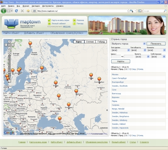This screenshot has height=150, width=168.
Task: Click the browser Back arrow button
Action: (4, 11)
